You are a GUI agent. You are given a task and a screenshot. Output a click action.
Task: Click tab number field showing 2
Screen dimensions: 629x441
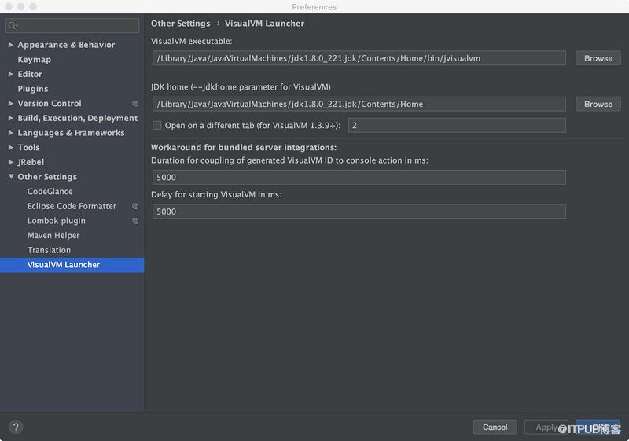pyautogui.click(x=457, y=126)
